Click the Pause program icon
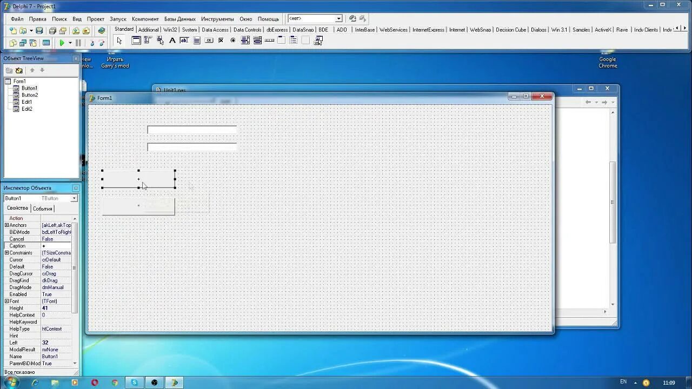The width and height of the screenshot is (692, 389). (x=78, y=43)
